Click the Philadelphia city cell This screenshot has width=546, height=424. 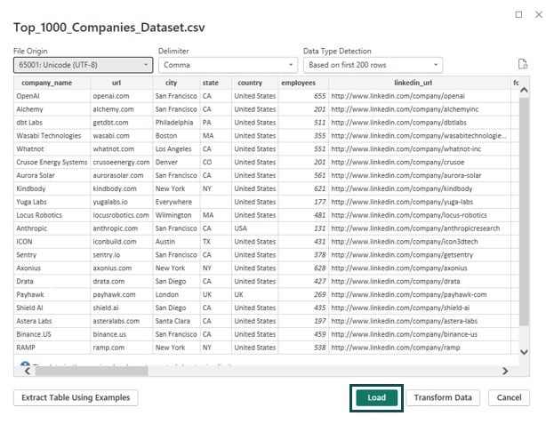tap(177, 123)
